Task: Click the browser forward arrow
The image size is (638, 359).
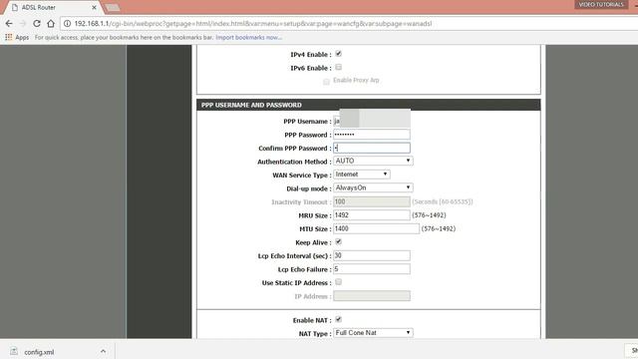Action: (23, 24)
